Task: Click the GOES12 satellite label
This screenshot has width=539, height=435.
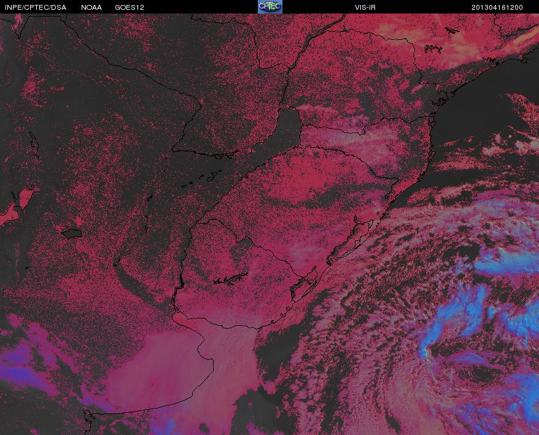Action: tap(130, 7)
